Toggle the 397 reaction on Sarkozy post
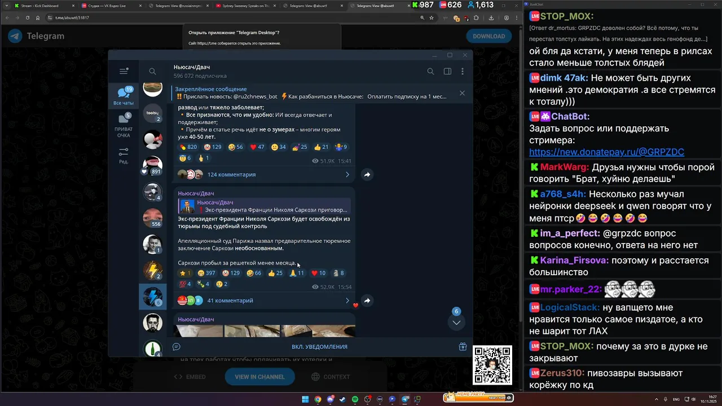This screenshot has height=406, width=722. (x=206, y=273)
